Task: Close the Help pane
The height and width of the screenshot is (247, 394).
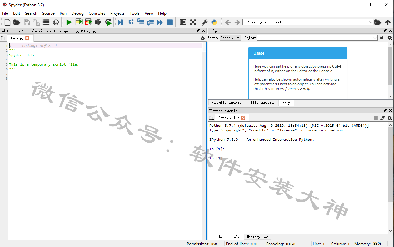Action: point(391,31)
